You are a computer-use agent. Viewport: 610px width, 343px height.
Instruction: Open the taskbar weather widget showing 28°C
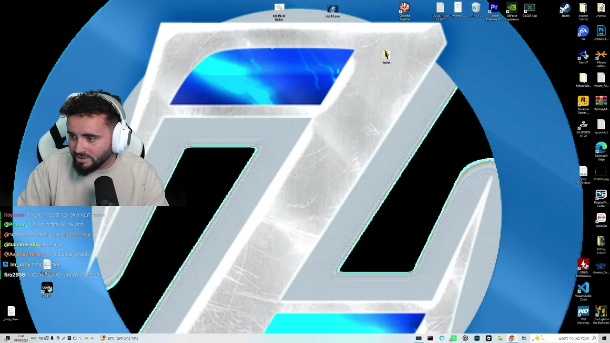tap(119, 338)
